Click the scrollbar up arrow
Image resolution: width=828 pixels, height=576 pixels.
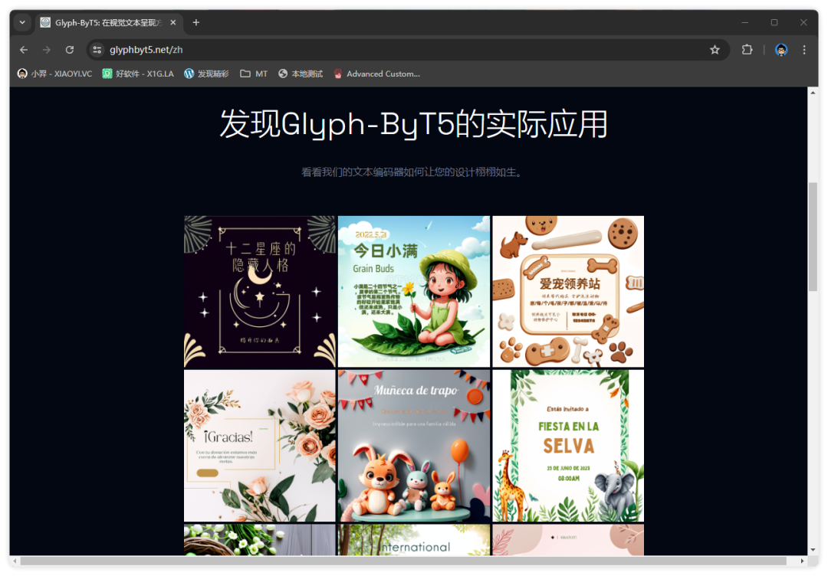click(813, 93)
